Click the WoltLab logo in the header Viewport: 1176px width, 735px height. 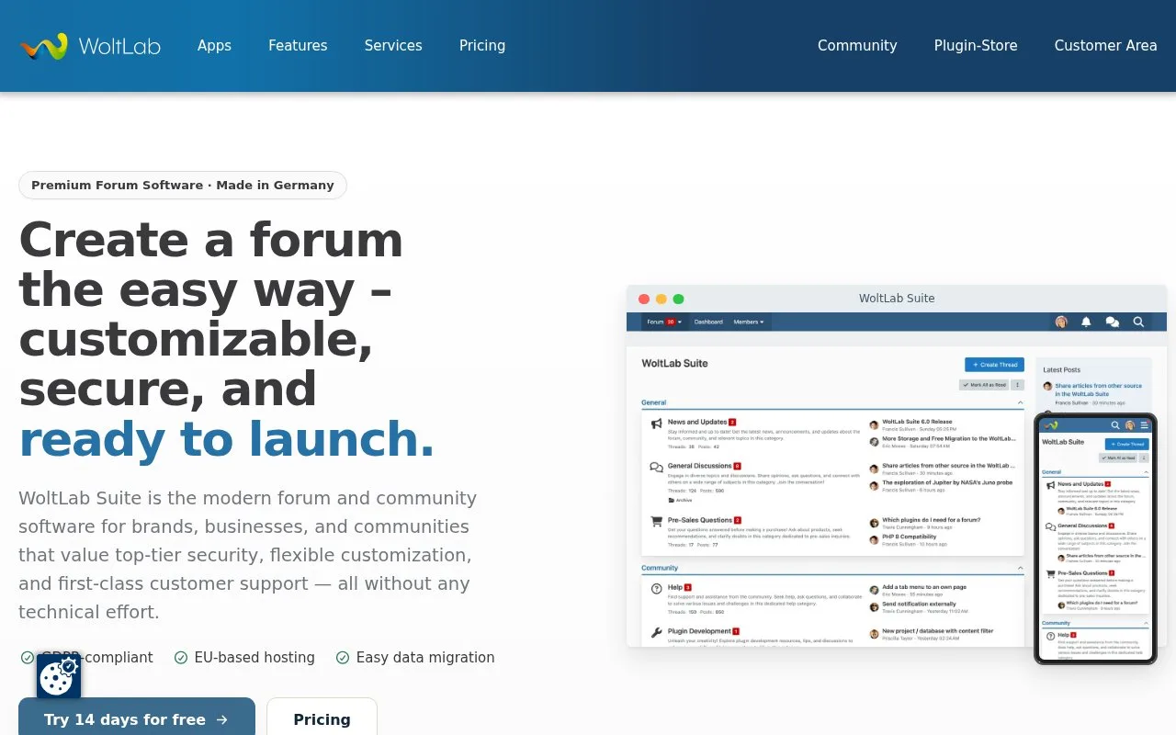[90, 46]
